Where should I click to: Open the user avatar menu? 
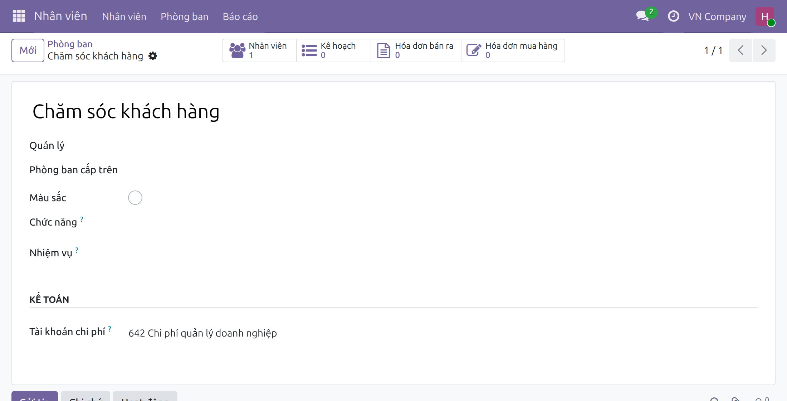(x=765, y=16)
